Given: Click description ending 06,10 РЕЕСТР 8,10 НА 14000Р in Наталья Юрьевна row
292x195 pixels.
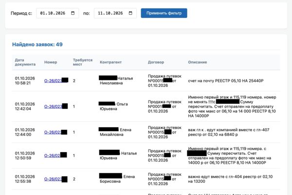Looking at the screenshot, I should click(229, 156).
